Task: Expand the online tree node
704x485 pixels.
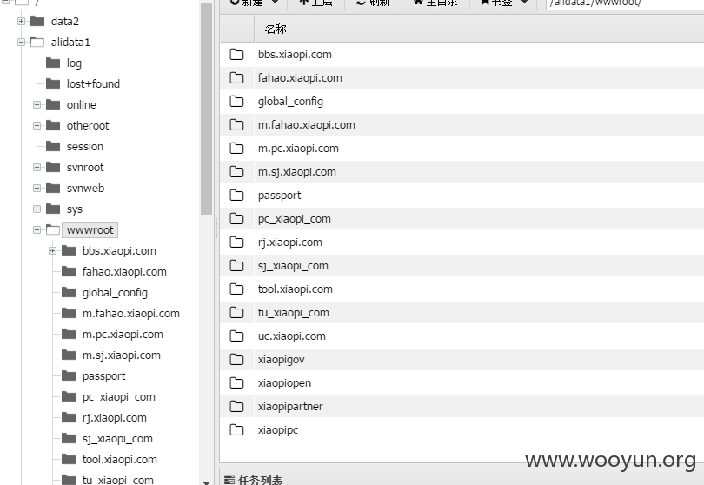Action: tap(37, 104)
